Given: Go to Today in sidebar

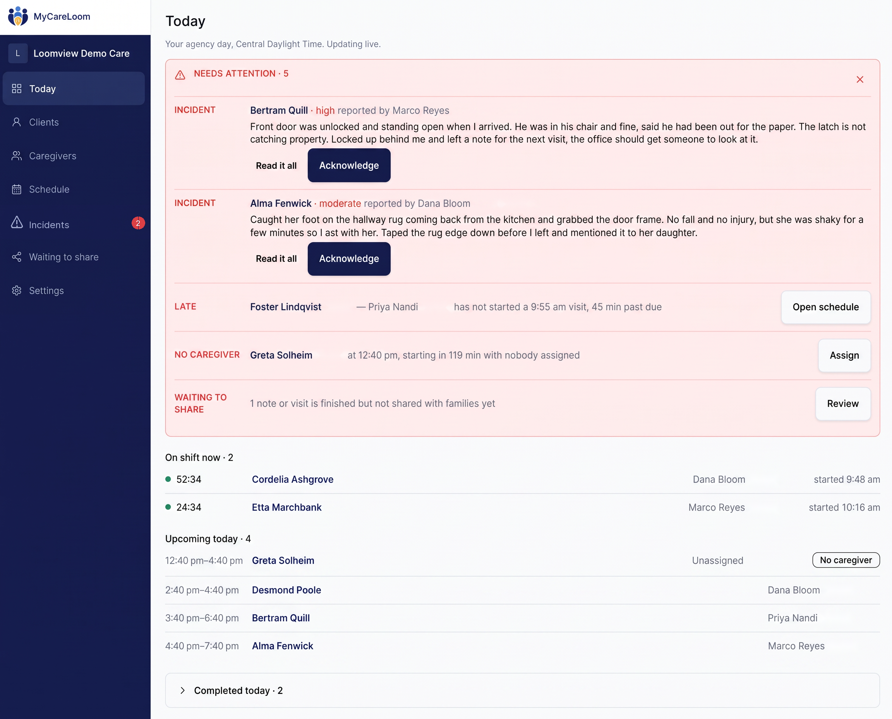Looking at the screenshot, I should click(74, 89).
